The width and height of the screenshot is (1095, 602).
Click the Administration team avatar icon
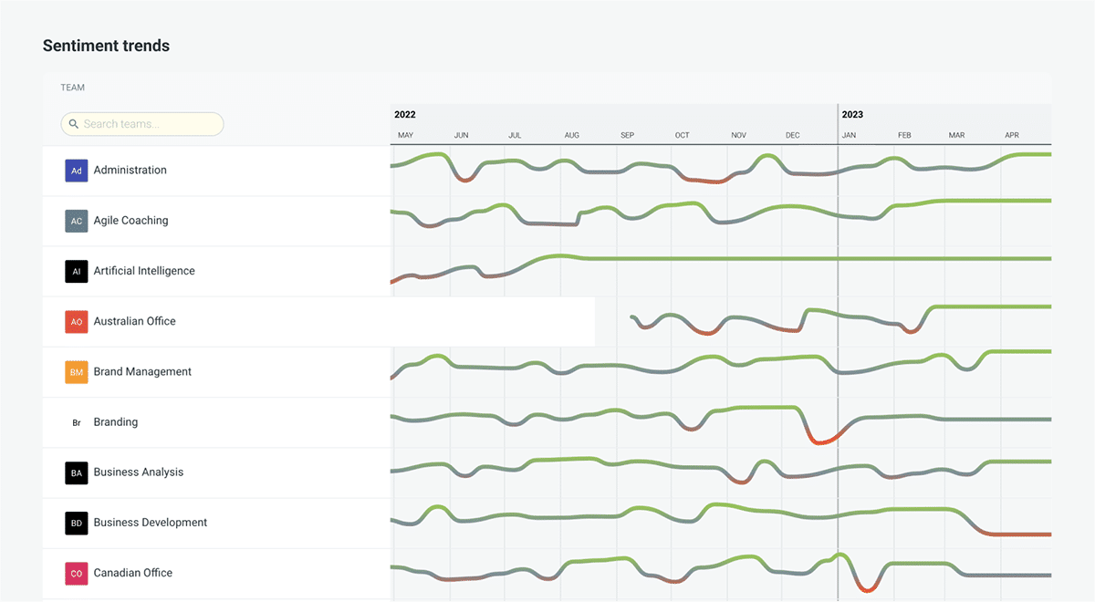tap(77, 171)
